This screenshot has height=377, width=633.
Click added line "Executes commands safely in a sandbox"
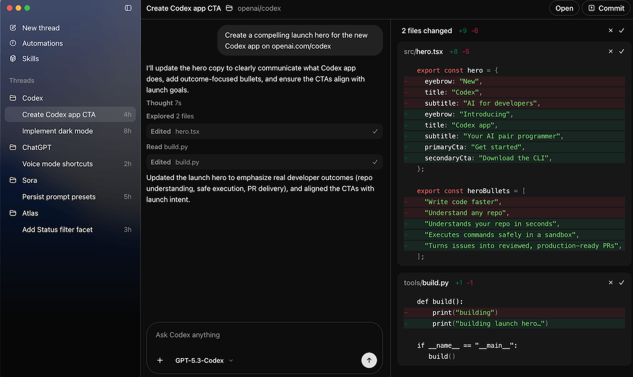click(x=514, y=235)
